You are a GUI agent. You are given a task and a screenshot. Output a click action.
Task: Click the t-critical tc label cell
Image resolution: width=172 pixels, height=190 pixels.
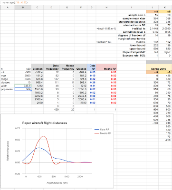click(132, 28)
